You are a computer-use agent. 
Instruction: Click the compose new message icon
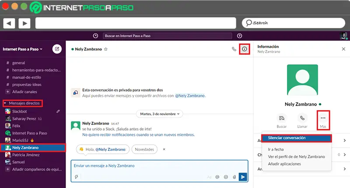pyautogui.click(x=57, y=49)
